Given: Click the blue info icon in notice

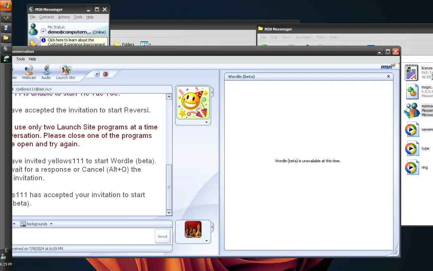Looking at the screenshot, I should coord(44,40).
